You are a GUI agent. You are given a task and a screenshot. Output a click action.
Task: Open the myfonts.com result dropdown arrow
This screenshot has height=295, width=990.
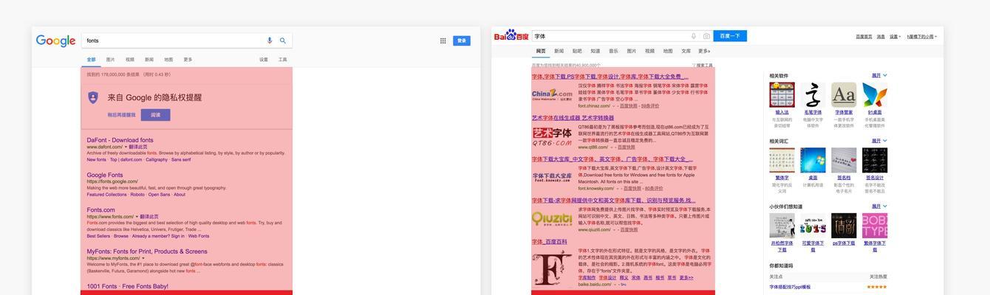(x=143, y=258)
